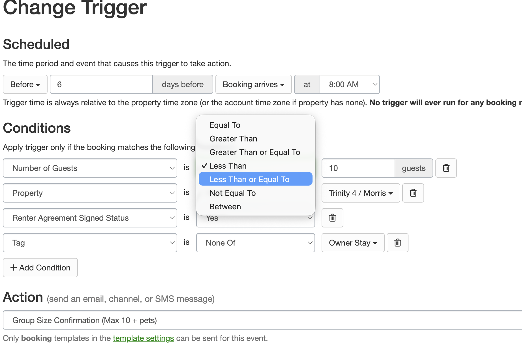Select the checked 'Less Than' option
Image resolution: width=522 pixels, height=344 pixels.
click(228, 166)
